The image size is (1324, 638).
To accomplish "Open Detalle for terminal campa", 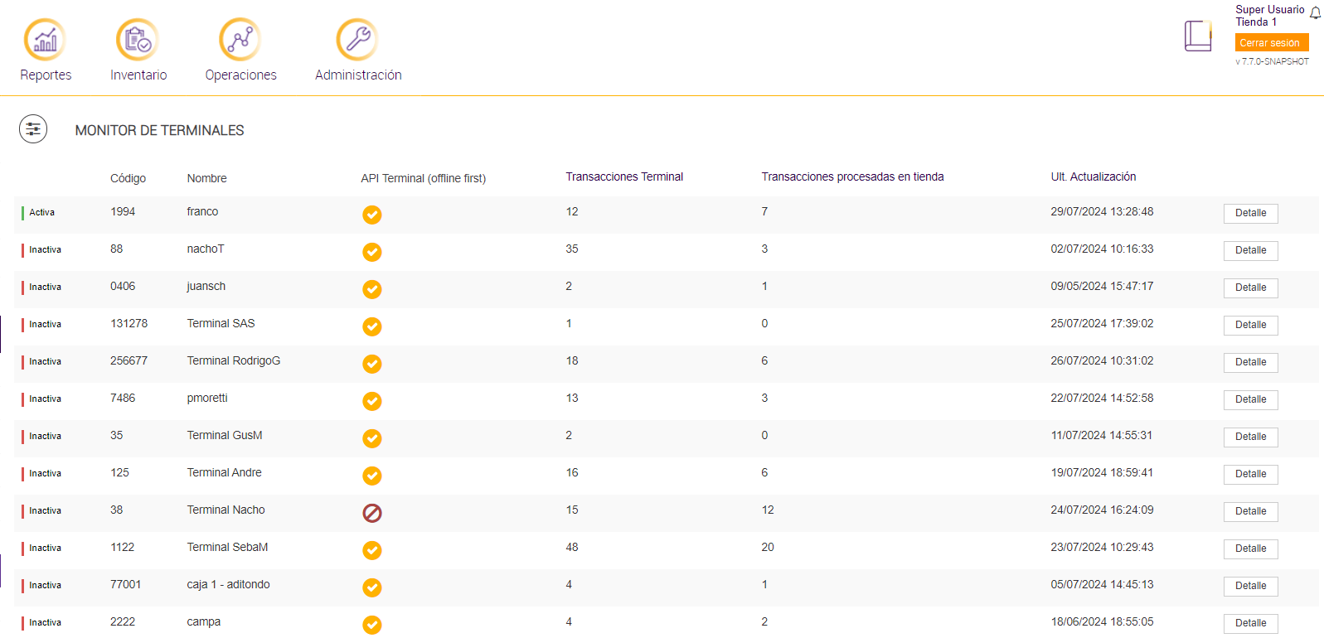I will pyautogui.click(x=1250, y=624).
